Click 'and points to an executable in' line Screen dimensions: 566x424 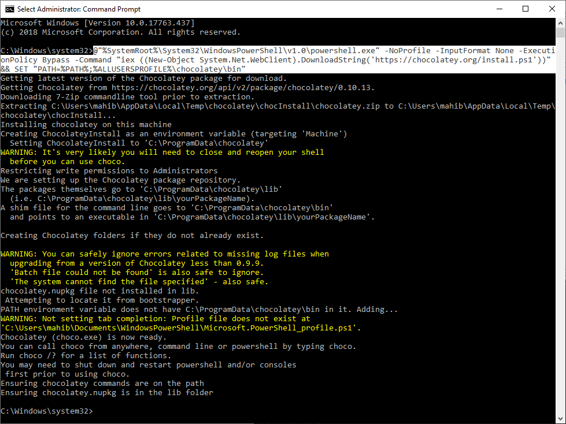coord(193,217)
